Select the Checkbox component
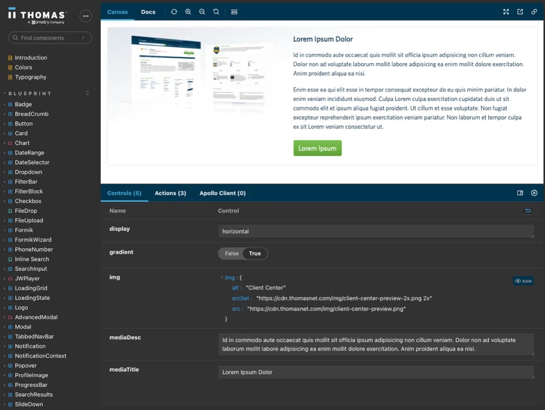545x410 pixels. coord(28,201)
